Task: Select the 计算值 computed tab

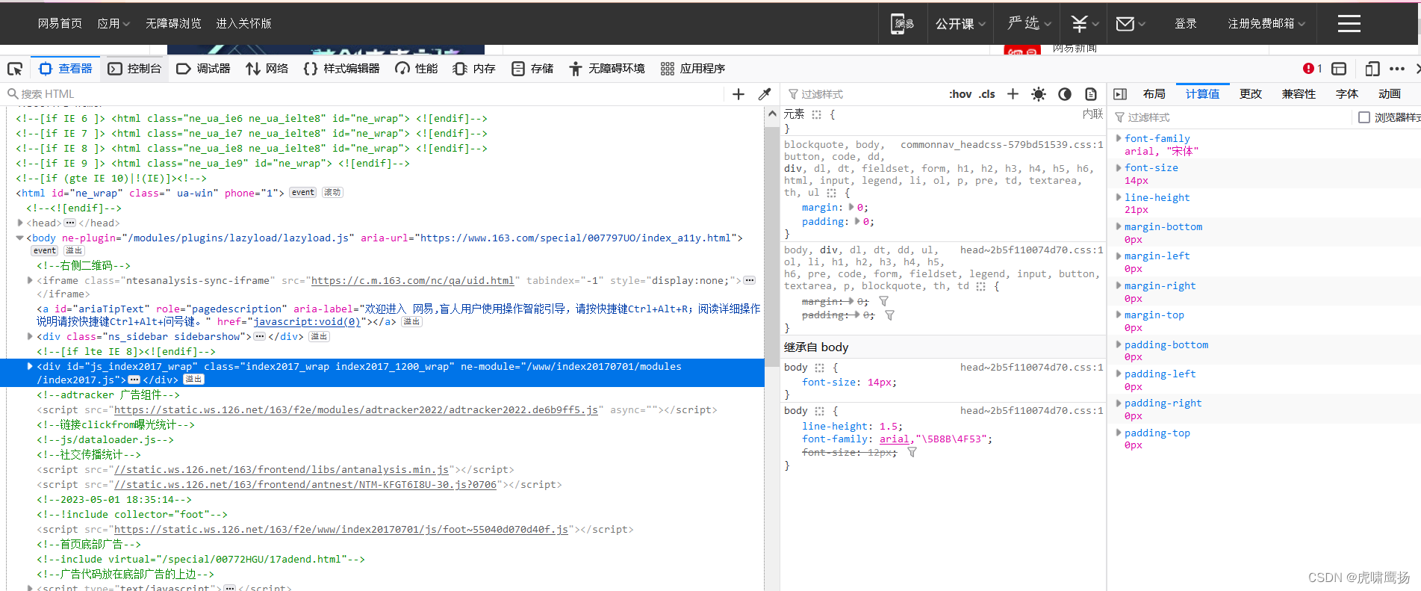Action: [1202, 94]
